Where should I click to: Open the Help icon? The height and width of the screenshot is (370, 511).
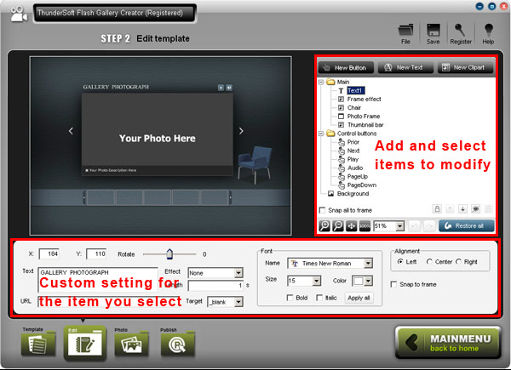pos(489,31)
